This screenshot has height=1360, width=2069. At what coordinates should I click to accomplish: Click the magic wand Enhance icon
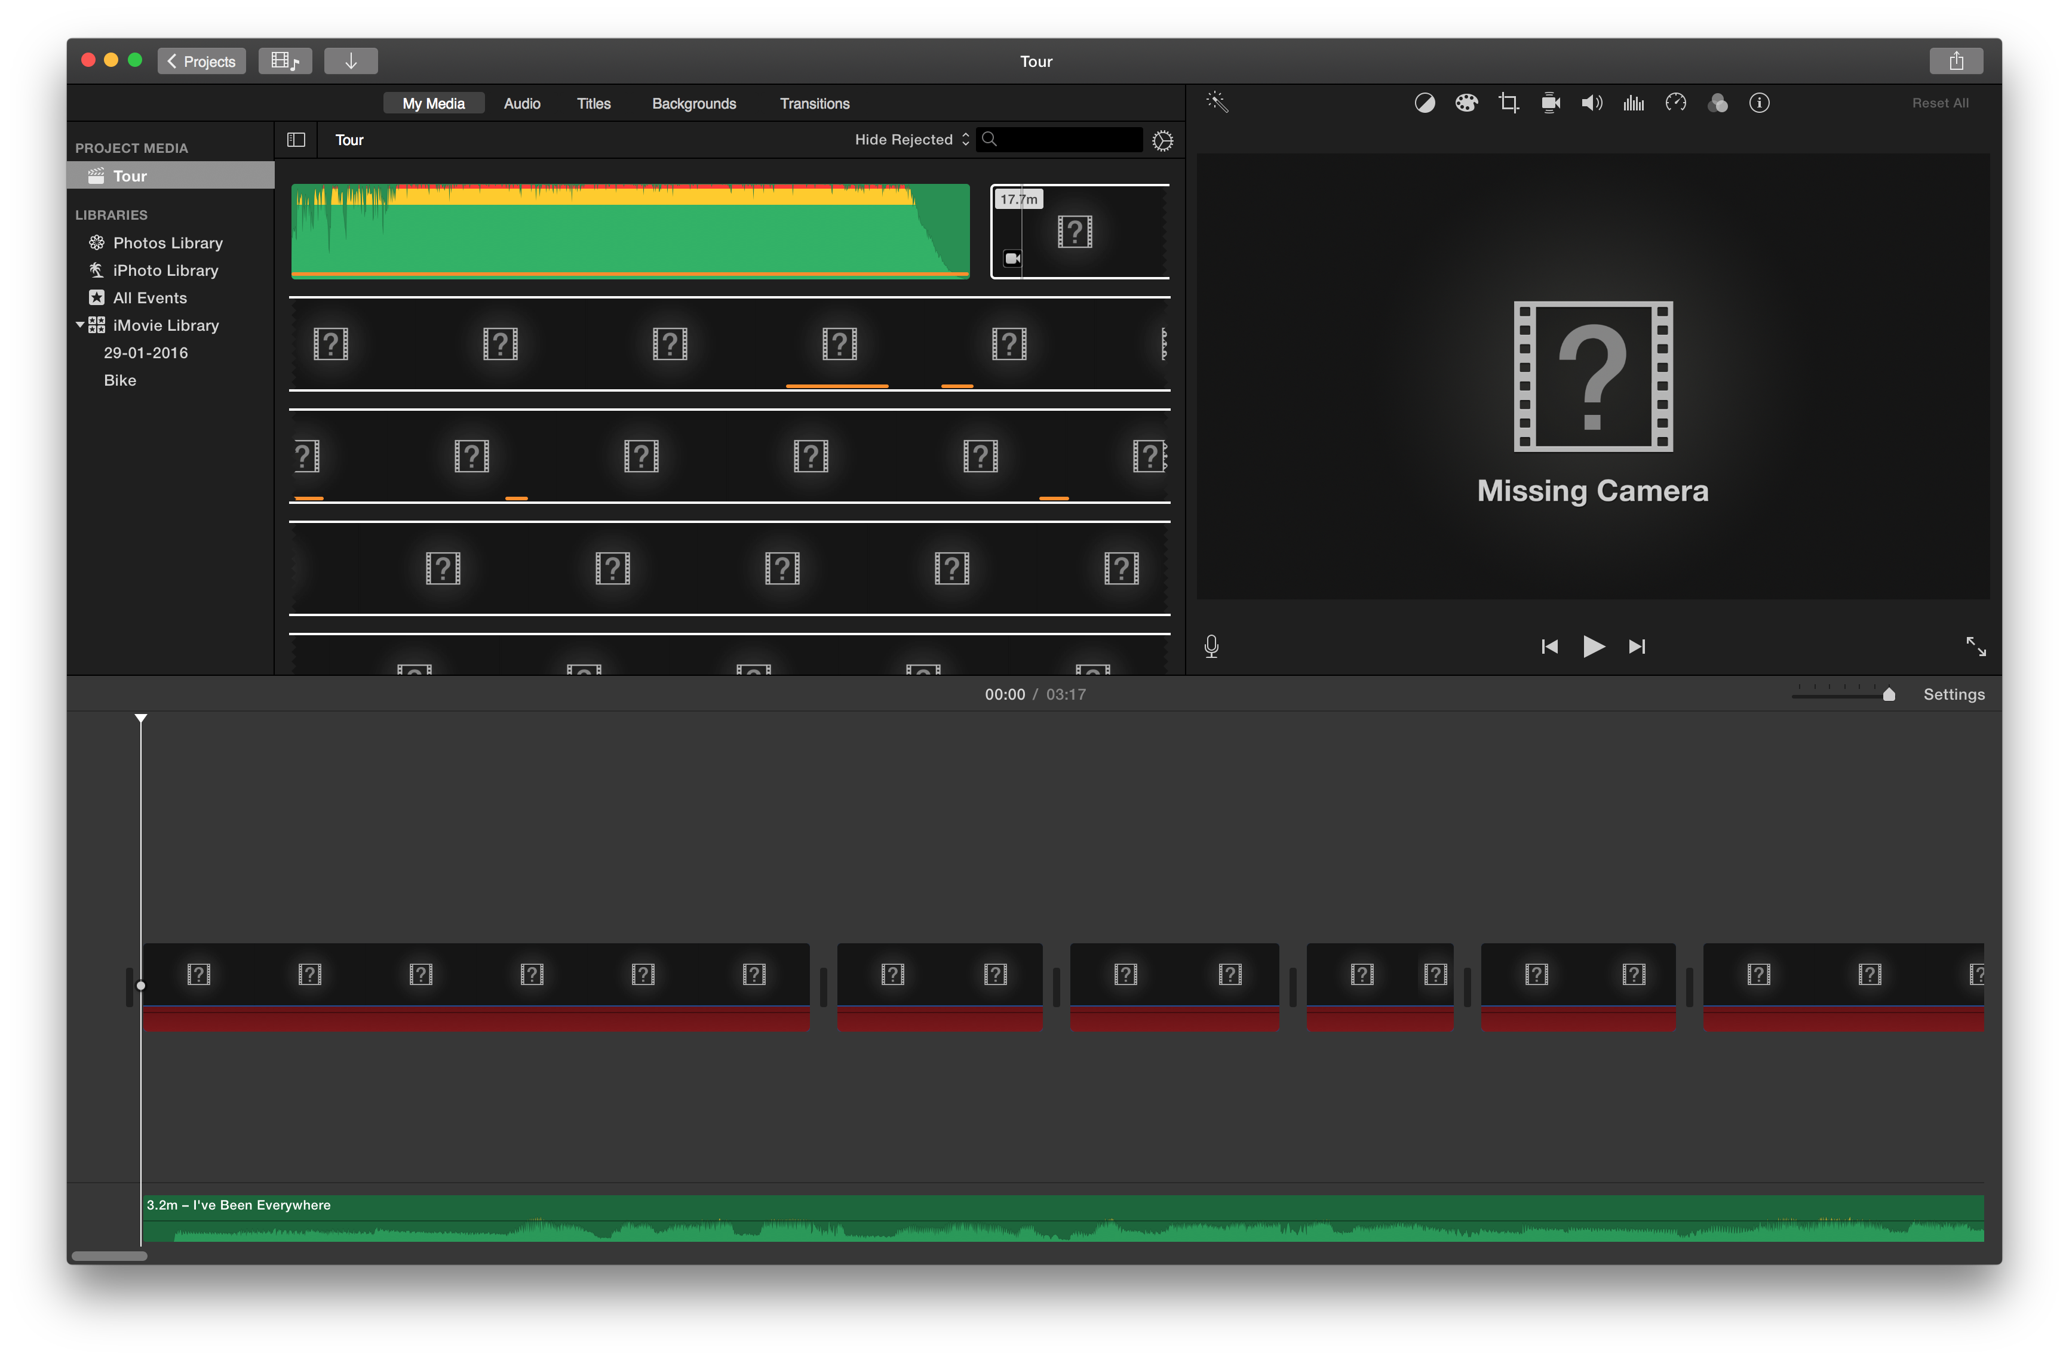[x=1217, y=103]
